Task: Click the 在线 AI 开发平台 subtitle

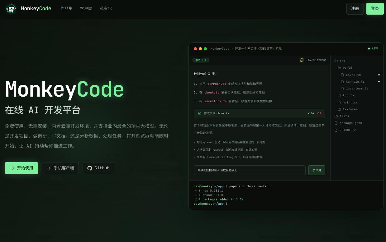Action: pos(43,110)
